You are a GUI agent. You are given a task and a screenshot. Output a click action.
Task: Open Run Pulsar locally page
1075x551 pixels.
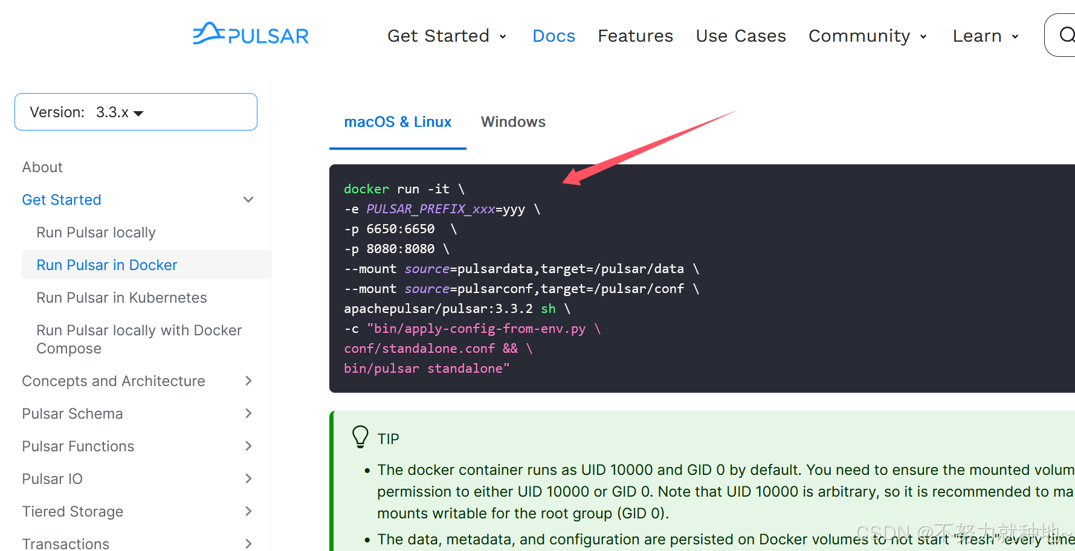click(96, 233)
